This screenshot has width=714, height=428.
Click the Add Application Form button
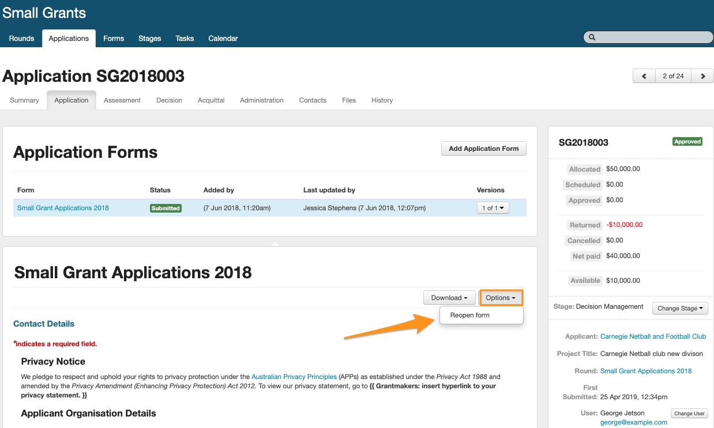click(x=483, y=149)
